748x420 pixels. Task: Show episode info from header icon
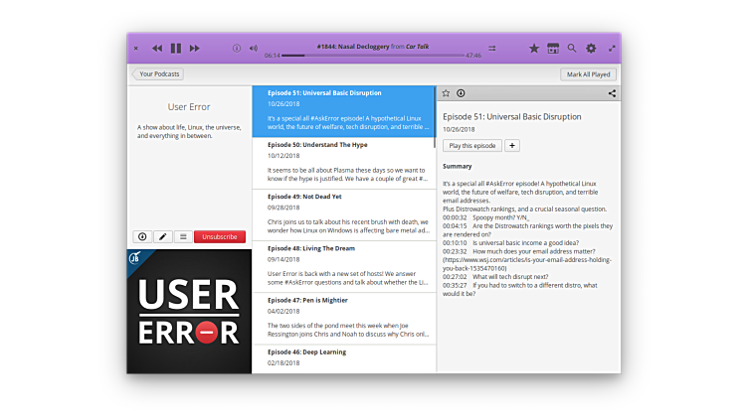(237, 48)
